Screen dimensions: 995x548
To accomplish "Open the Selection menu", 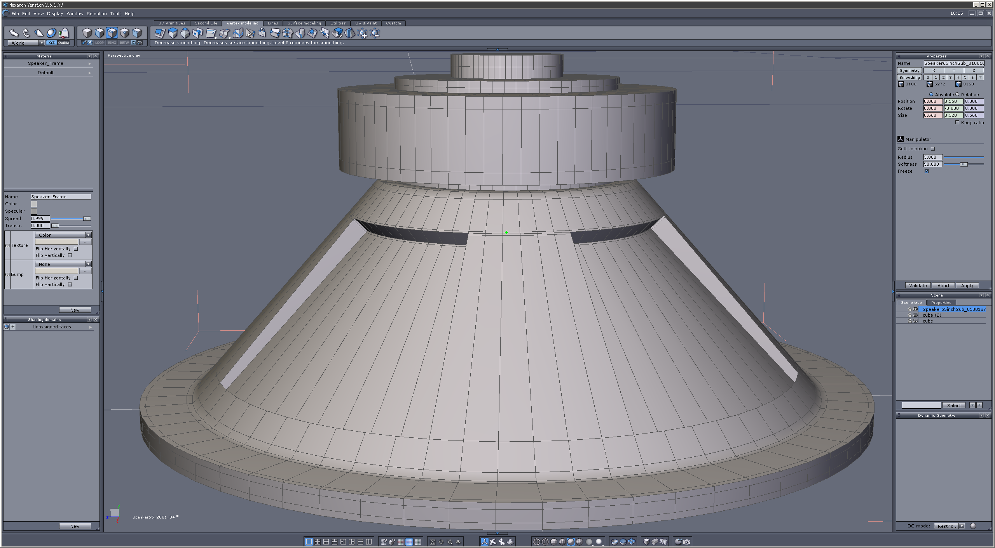I will [96, 14].
